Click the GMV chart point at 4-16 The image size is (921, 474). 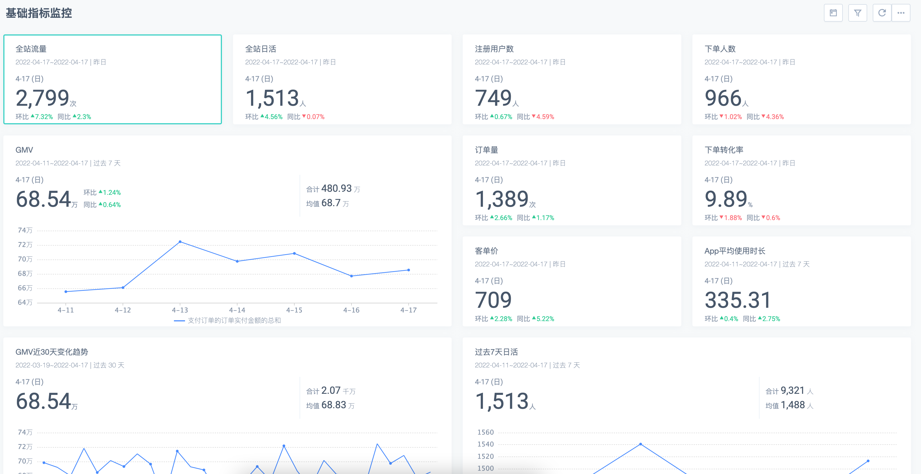coord(351,276)
